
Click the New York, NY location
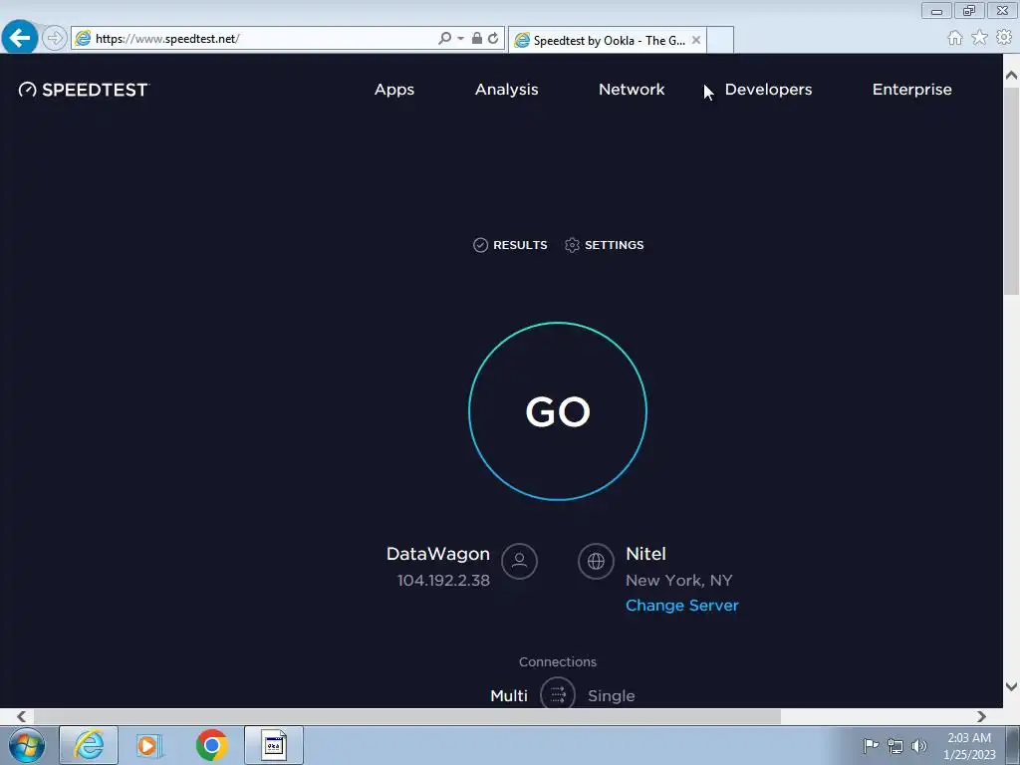(x=679, y=581)
